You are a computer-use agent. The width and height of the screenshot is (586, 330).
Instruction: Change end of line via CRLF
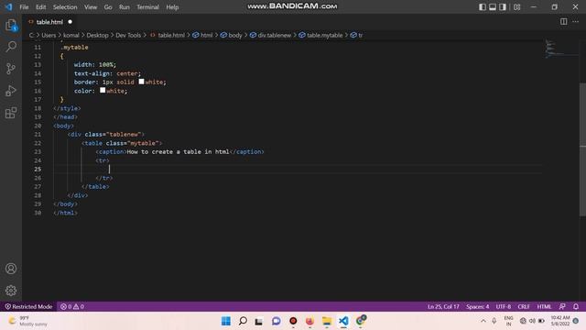[x=524, y=306]
